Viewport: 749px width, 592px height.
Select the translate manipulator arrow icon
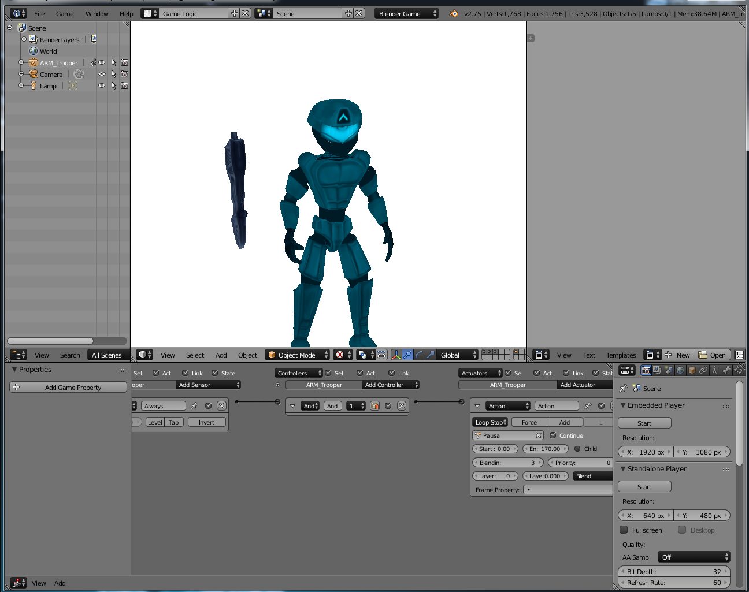pos(408,355)
